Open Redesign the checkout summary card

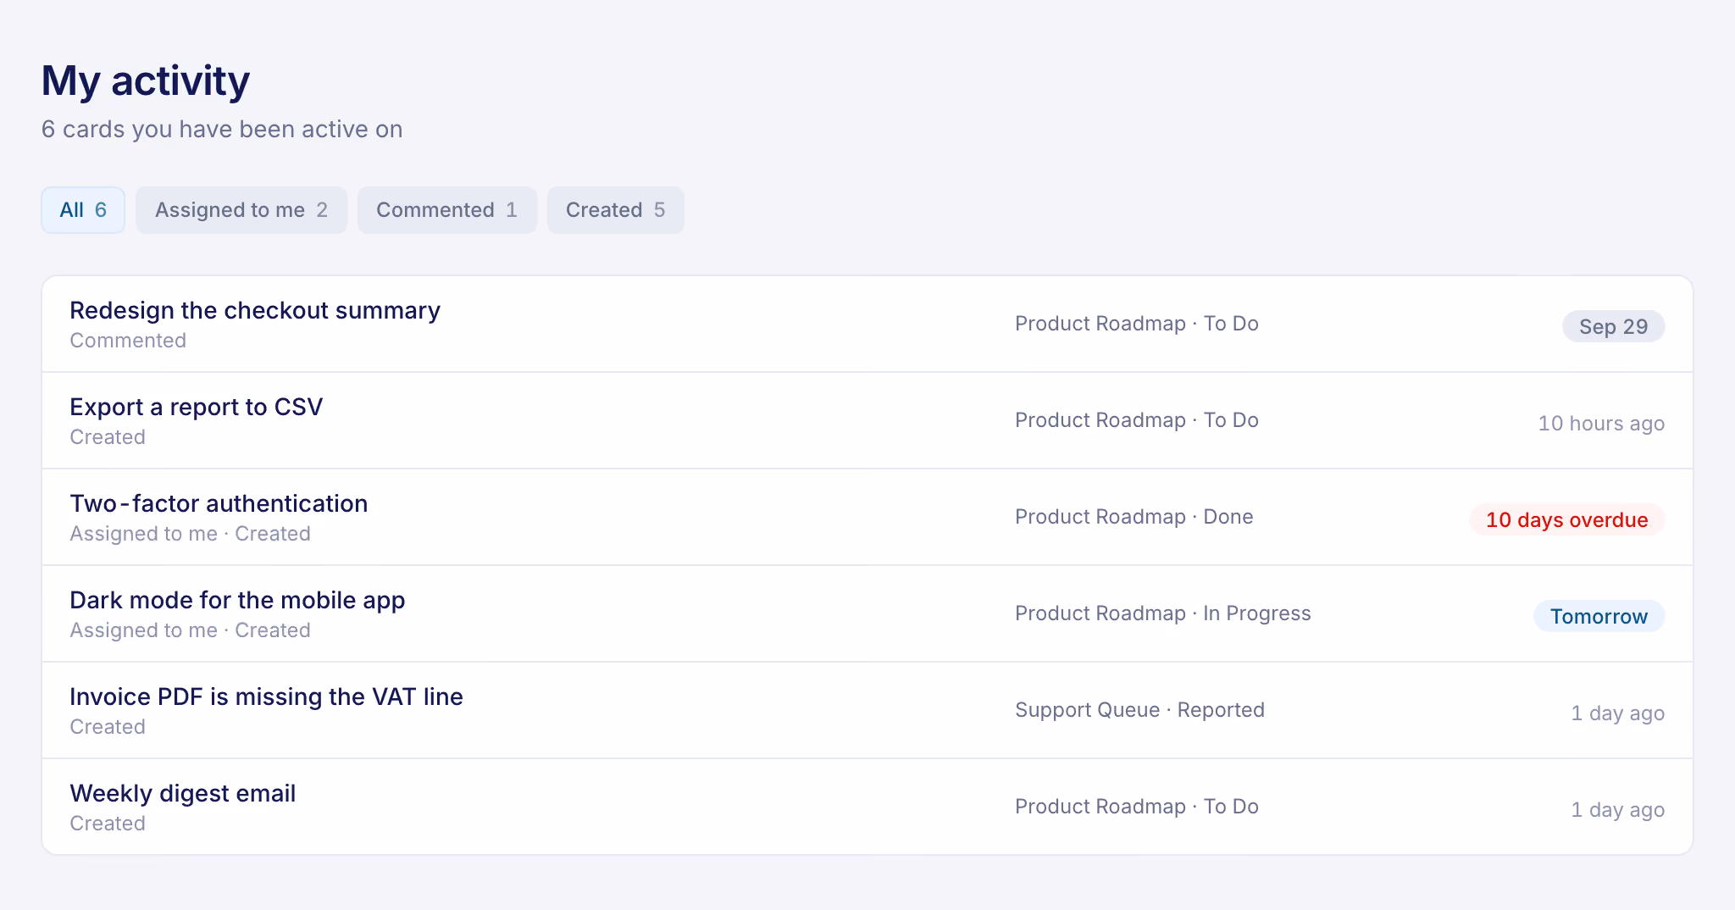pyautogui.click(x=867, y=324)
